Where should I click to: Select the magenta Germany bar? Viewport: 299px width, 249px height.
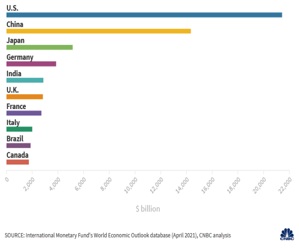[31, 64]
